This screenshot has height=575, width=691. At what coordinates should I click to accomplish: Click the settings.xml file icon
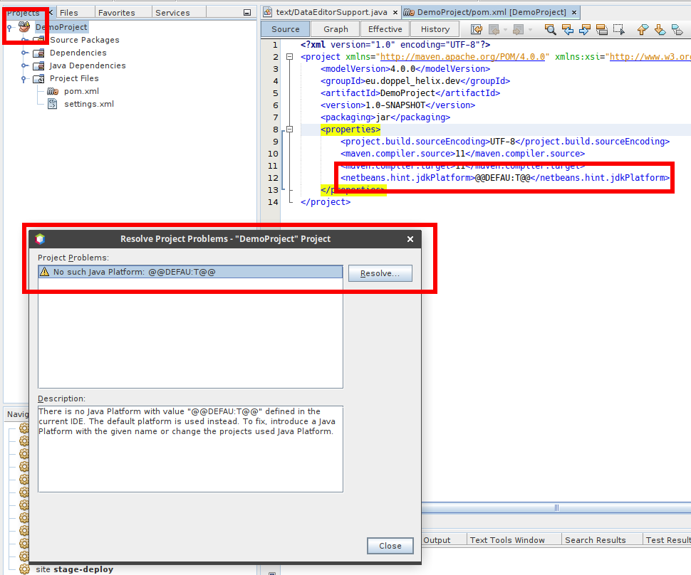[53, 104]
